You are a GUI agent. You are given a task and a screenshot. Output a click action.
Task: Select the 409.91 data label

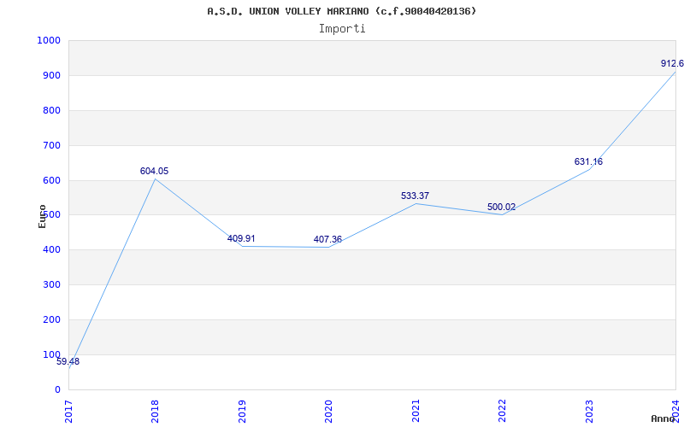coord(241,238)
